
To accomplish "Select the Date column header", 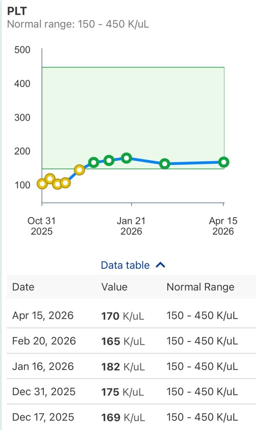I will [x=23, y=287].
